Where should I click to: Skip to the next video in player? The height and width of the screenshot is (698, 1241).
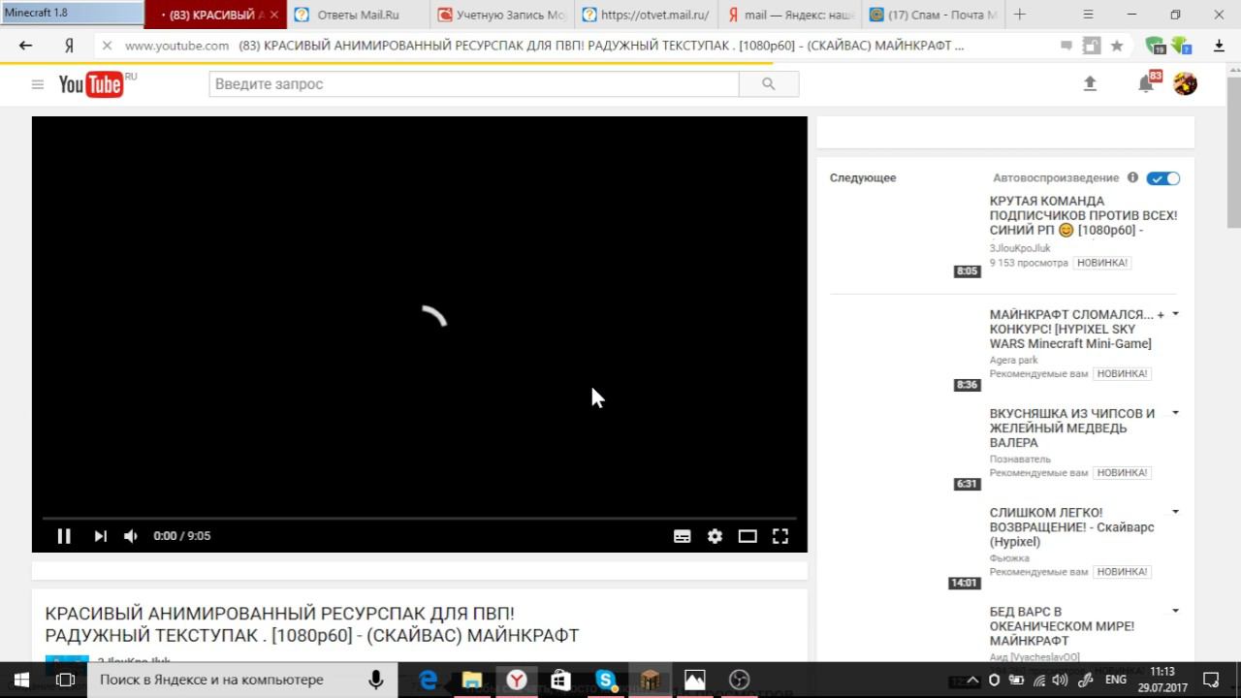tap(100, 536)
